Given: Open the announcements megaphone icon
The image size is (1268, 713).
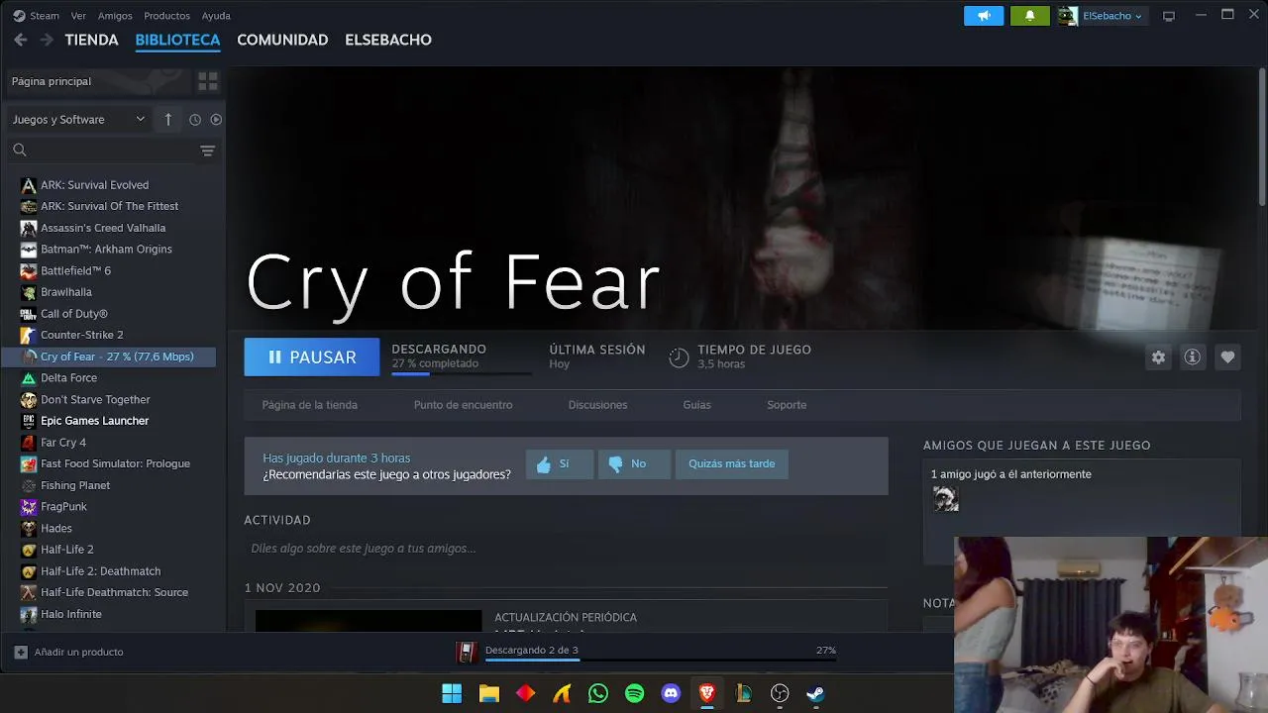Looking at the screenshot, I should coord(984,16).
